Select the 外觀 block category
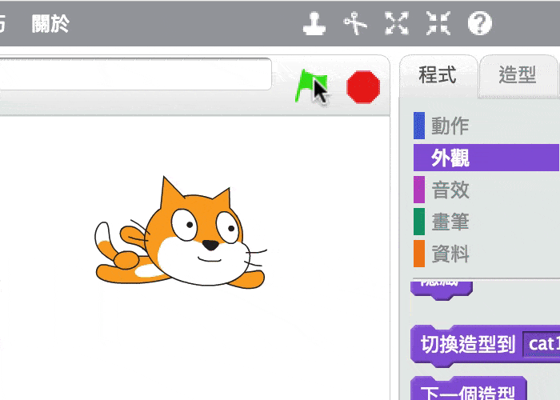The height and width of the screenshot is (400, 560). tap(486, 158)
